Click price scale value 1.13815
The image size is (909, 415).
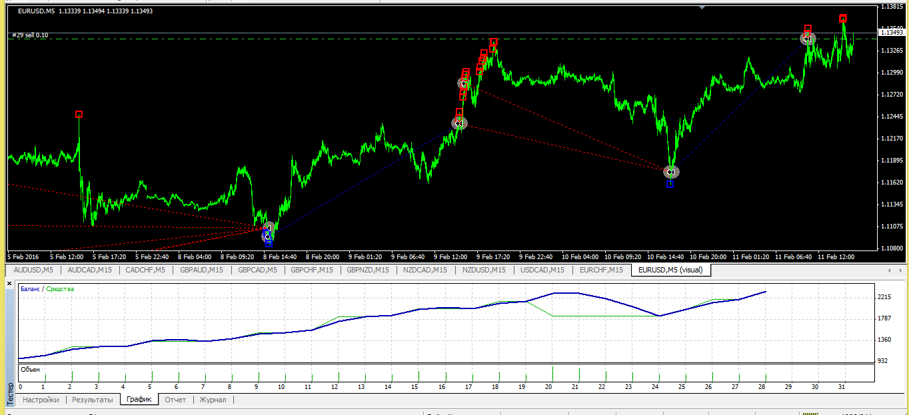891,7
